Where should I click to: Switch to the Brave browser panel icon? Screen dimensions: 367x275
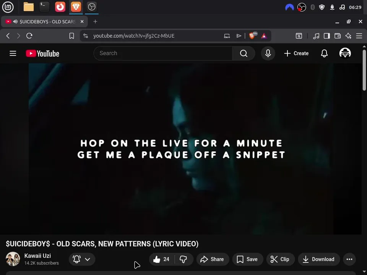click(x=76, y=7)
